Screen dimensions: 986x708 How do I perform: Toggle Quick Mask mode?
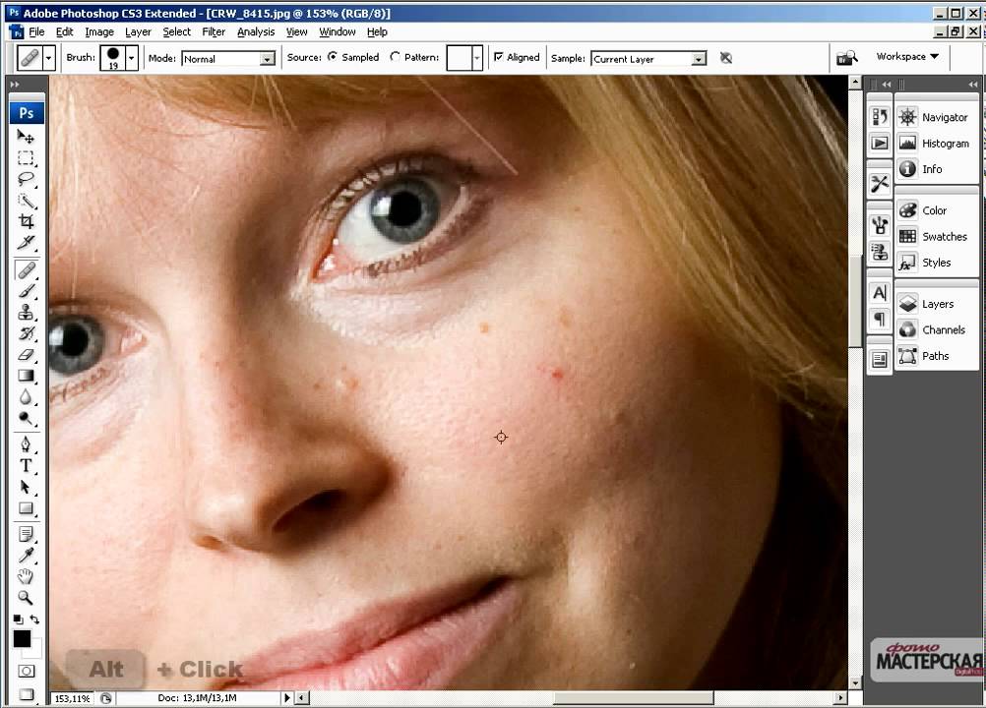click(x=26, y=671)
